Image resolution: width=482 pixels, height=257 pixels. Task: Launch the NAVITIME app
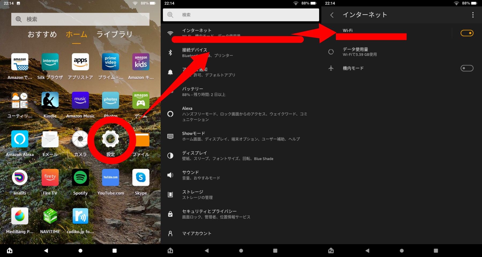click(x=50, y=216)
